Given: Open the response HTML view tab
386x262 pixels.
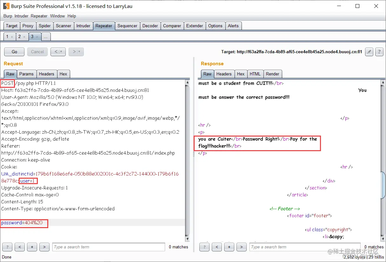Looking at the screenshot, I should (x=255, y=74).
